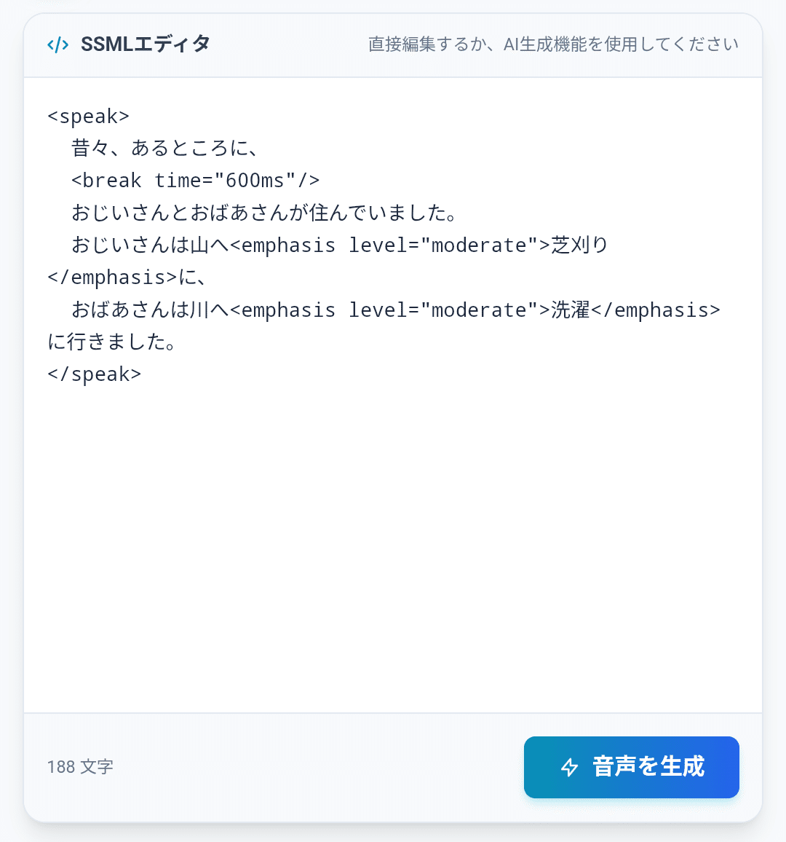
Task: Click the 188 文字 character counter
Action: (80, 767)
